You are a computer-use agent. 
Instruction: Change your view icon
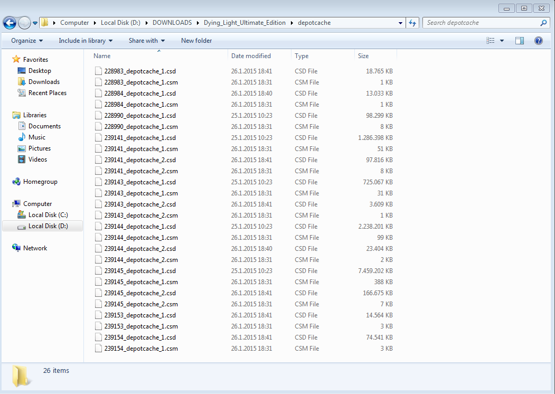pos(490,41)
